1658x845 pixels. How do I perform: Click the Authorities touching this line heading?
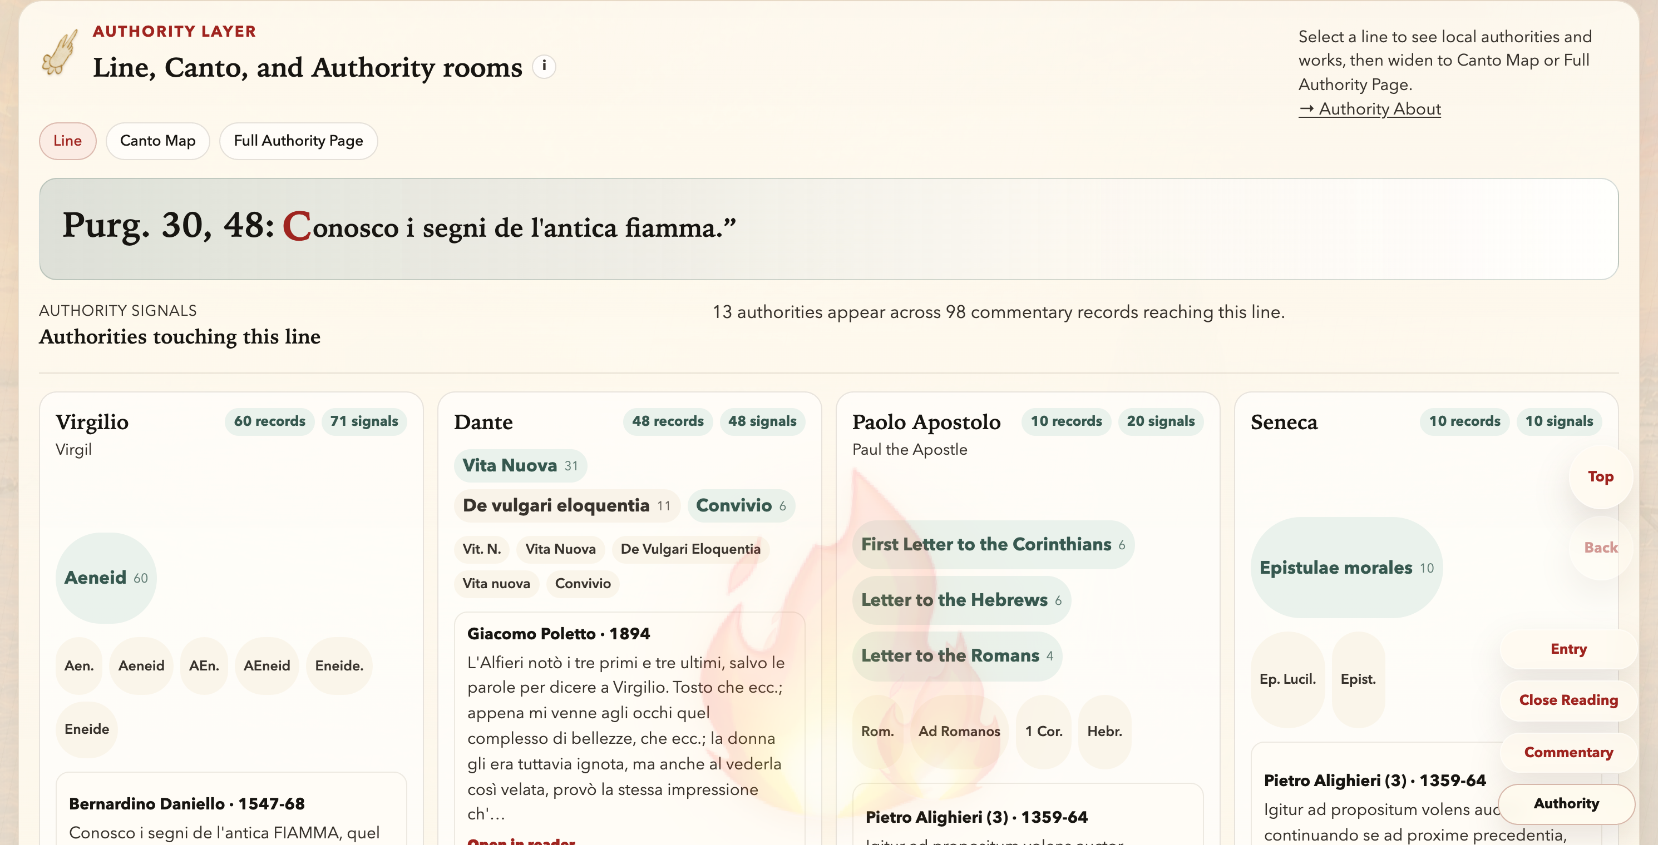click(180, 336)
